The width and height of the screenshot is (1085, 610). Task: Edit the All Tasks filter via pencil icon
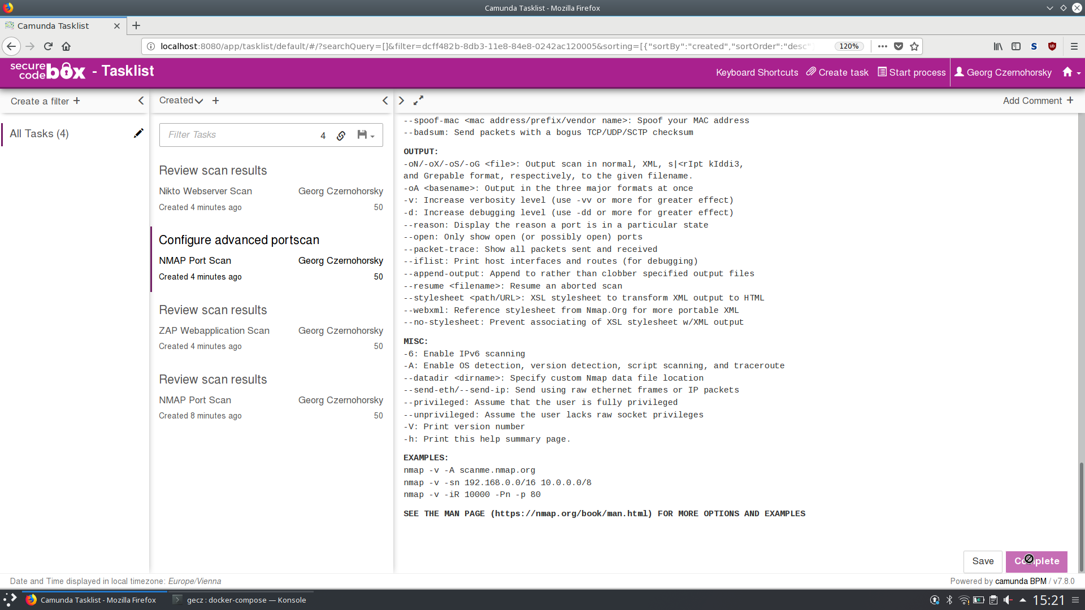138,133
